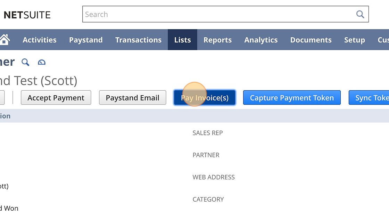Open customer record search magnifier icon
389x219 pixels.
coord(25,62)
